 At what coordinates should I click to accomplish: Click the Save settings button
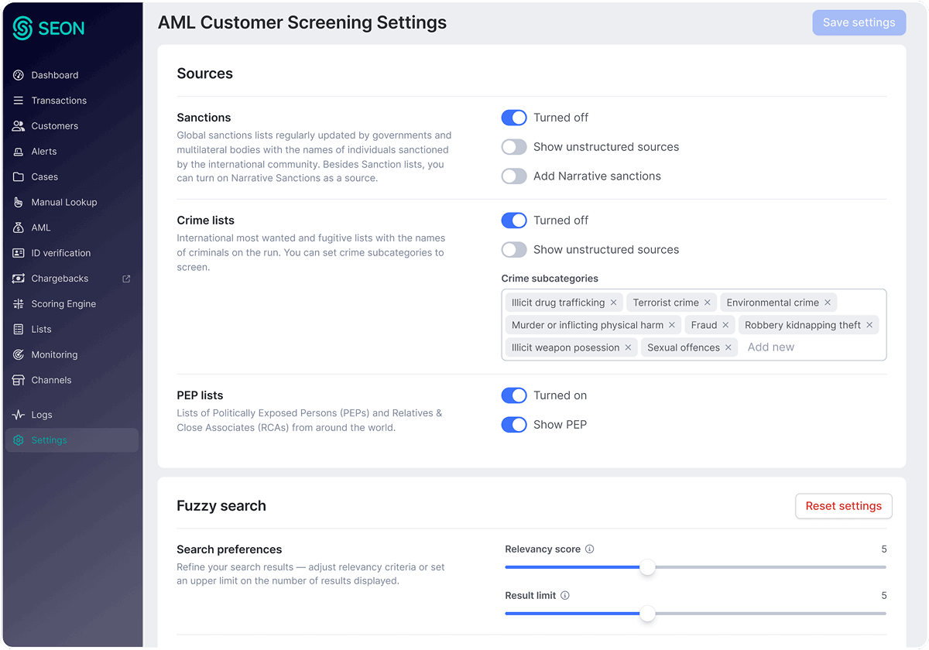pos(859,22)
